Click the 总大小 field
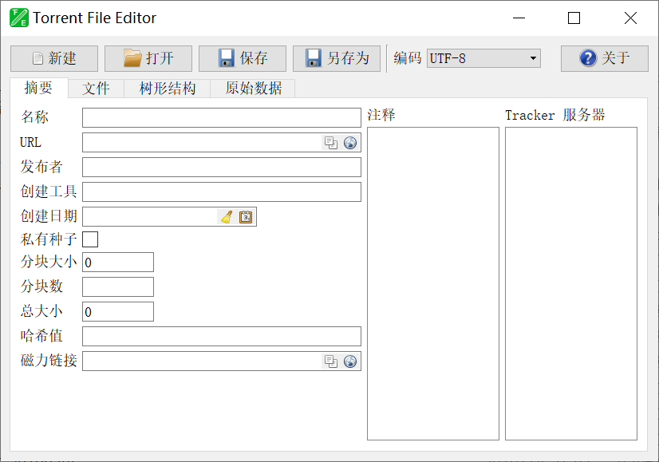Image resolution: width=659 pixels, height=462 pixels. [118, 311]
